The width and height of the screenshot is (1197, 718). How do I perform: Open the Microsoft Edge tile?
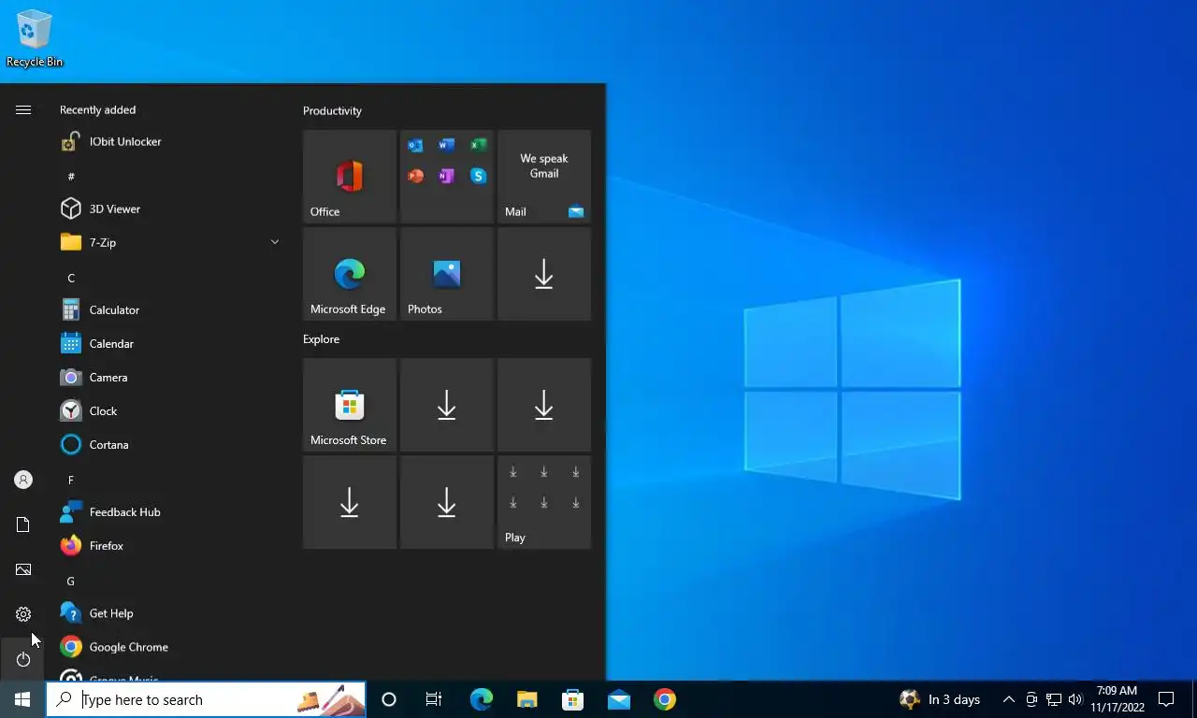pyautogui.click(x=350, y=274)
